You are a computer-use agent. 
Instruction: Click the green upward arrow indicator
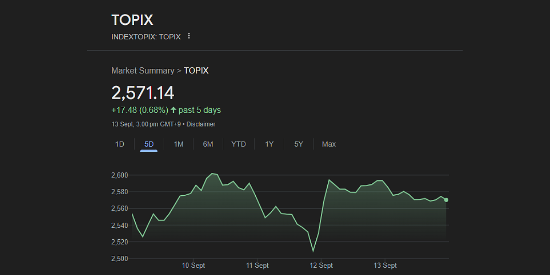[173, 110]
